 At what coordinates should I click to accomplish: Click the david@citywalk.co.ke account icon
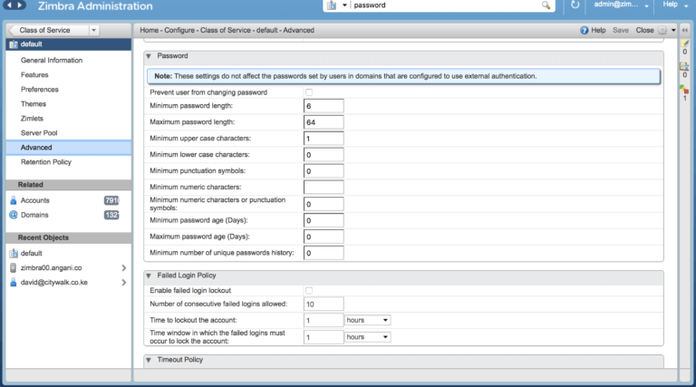point(14,282)
